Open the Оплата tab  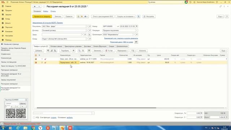coord(100,46)
